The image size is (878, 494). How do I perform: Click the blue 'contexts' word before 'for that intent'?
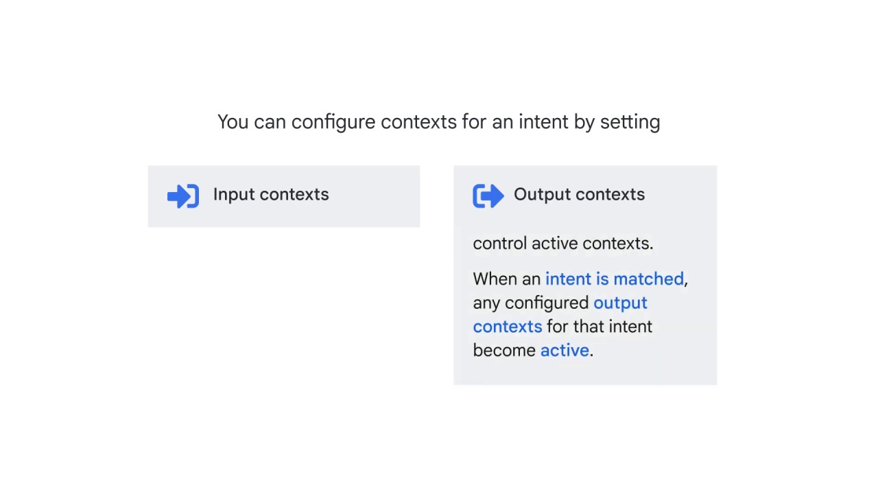[x=508, y=327]
